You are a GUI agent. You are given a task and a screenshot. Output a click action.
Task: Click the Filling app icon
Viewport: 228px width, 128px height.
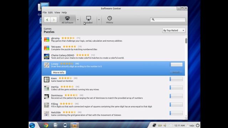tap(47, 105)
